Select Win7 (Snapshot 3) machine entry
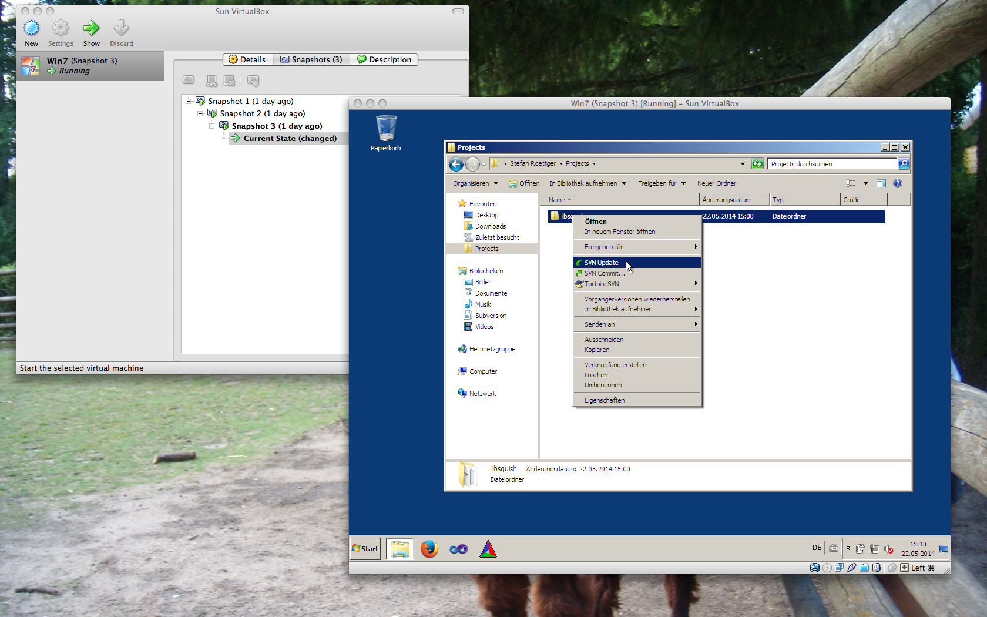 90,66
